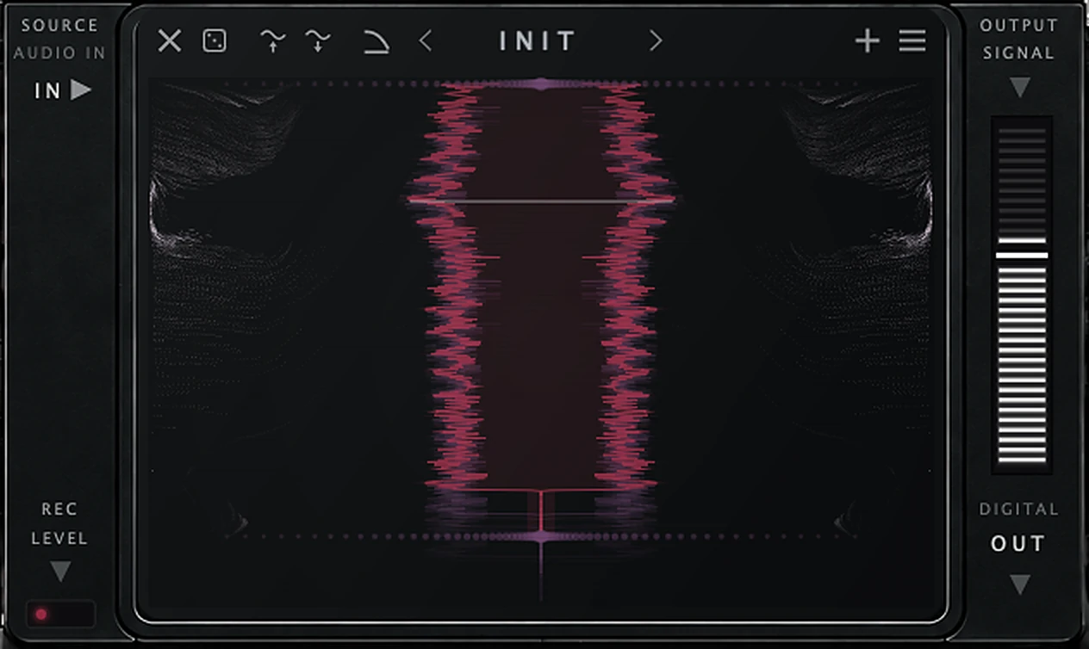Expand the OUTPUT SIGNAL down arrow
The height and width of the screenshot is (649, 1089).
(1019, 87)
